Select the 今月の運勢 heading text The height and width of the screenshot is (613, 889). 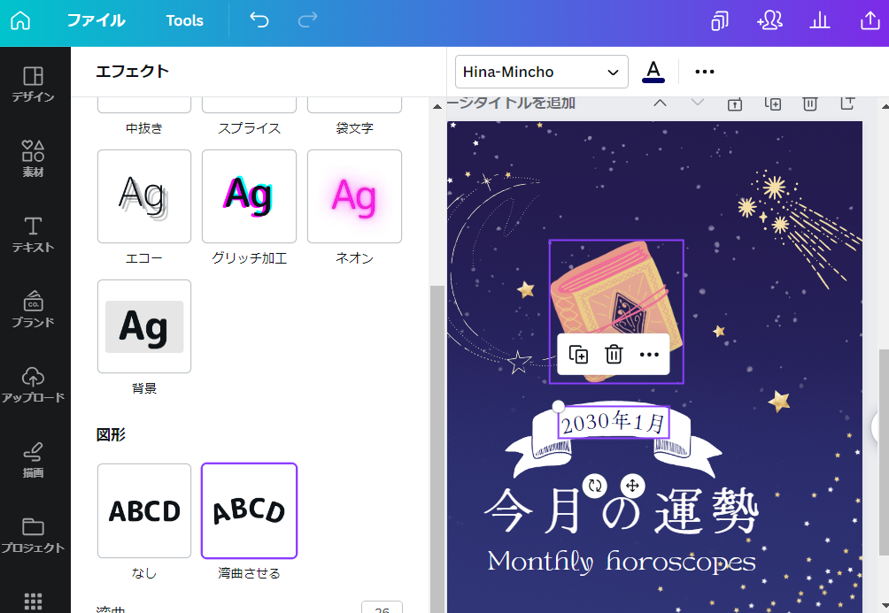click(622, 511)
